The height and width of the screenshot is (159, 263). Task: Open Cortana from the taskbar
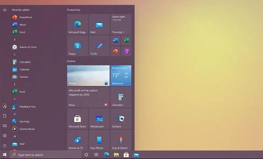click(86, 155)
